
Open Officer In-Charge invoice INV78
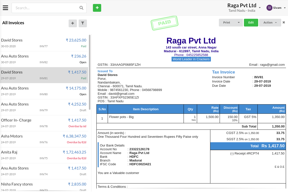point(44,123)
